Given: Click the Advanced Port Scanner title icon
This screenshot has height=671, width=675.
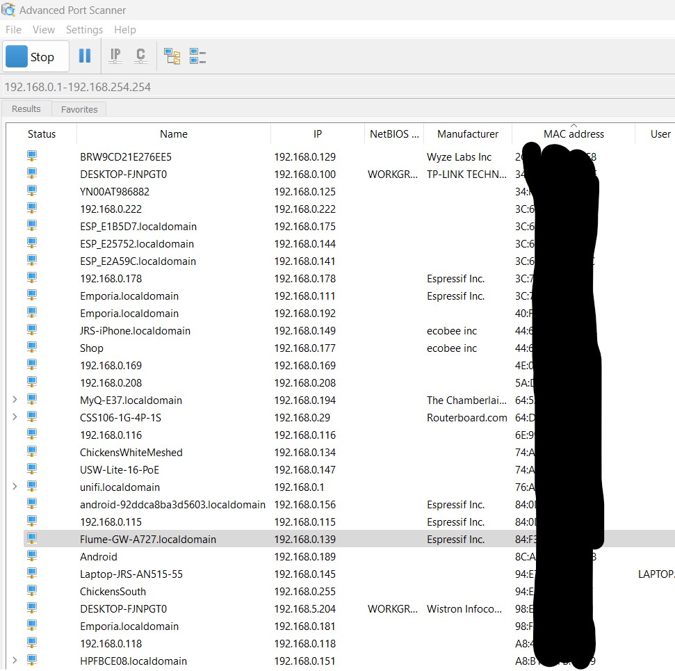Looking at the screenshot, I should pyautogui.click(x=8, y=10).
